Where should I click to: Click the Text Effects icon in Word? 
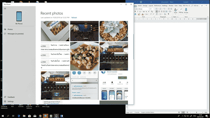(x=135, y=14)
